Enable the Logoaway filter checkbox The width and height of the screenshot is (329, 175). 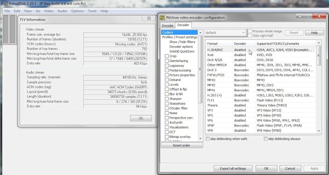click(x=167, y=66)
